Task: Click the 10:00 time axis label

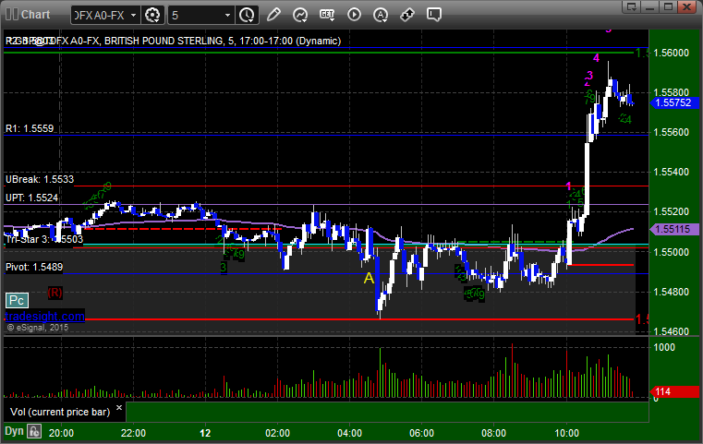Action: 566,433
